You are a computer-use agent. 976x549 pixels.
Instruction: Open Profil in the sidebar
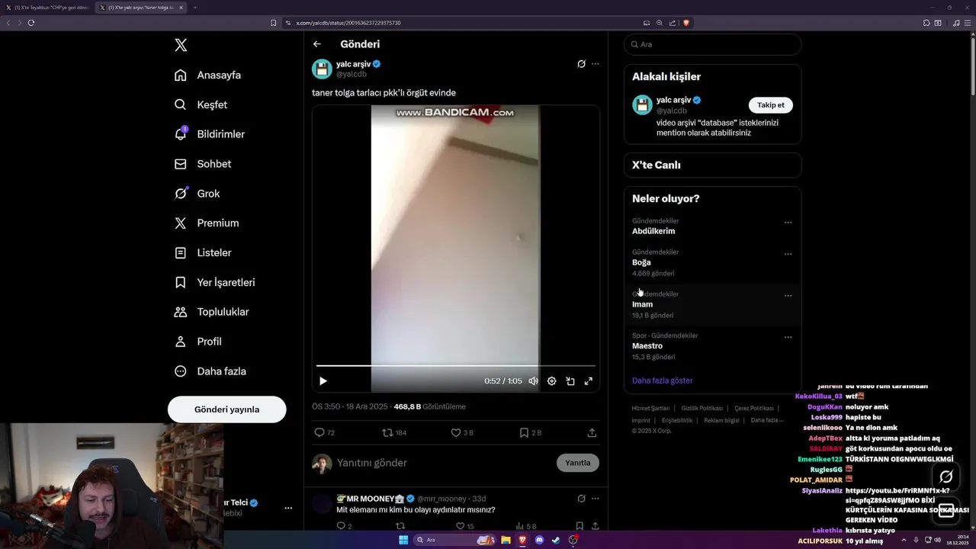point(197,342)
